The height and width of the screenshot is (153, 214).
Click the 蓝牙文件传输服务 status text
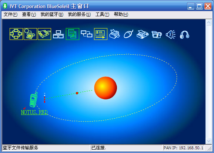[x=20, y=148]
